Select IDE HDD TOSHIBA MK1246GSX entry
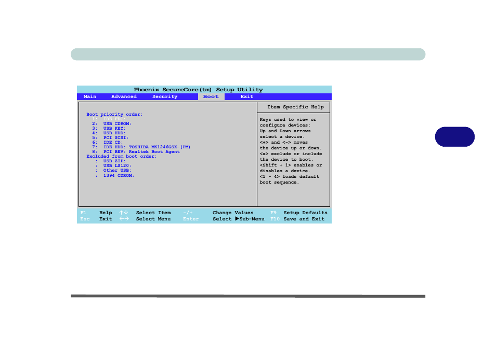Viewport: 496px width, 349px height. [x=141, y=147]
